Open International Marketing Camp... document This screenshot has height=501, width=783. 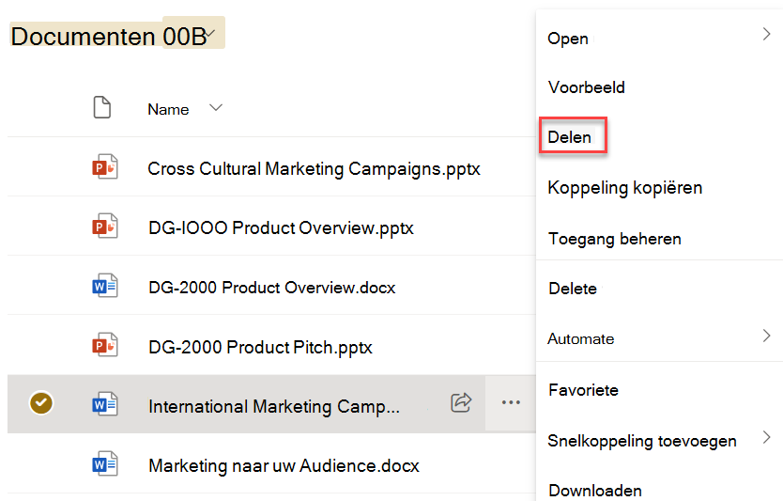pos(274,406)
